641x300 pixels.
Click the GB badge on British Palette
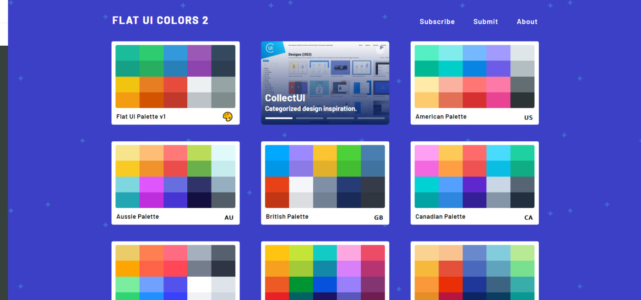coord(378,217)
